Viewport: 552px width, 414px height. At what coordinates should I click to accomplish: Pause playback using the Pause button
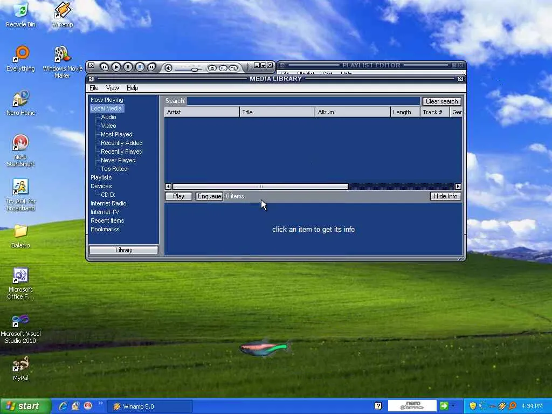pyautogui.click(x=128, y=67)
